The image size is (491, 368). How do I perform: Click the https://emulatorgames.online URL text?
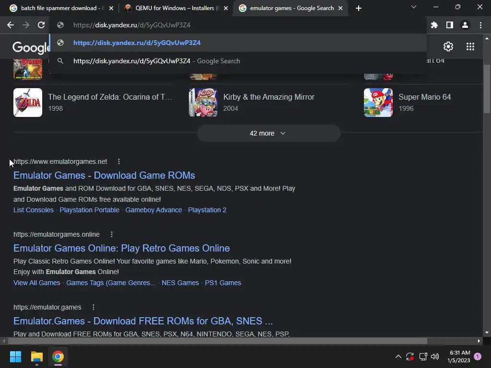click(57, 234)
